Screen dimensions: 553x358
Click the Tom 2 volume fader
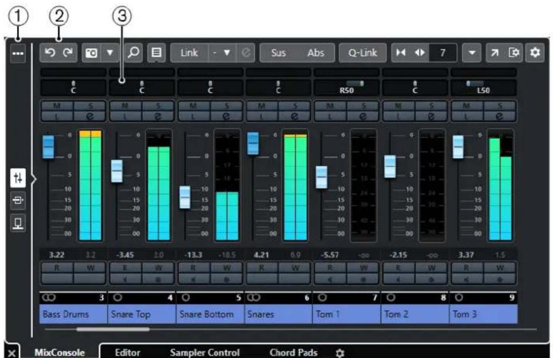(389, 166)
